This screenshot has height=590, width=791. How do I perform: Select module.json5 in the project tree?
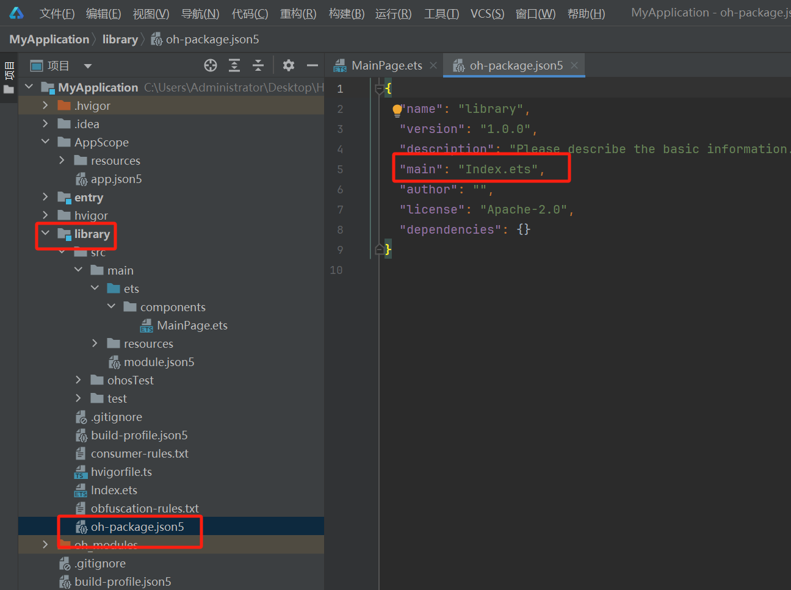159,362
